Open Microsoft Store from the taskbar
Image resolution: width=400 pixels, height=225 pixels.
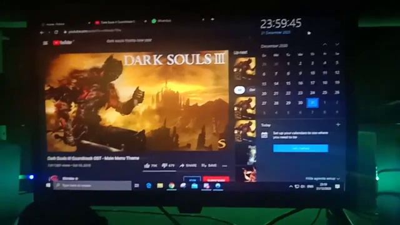tap(194, 186)
